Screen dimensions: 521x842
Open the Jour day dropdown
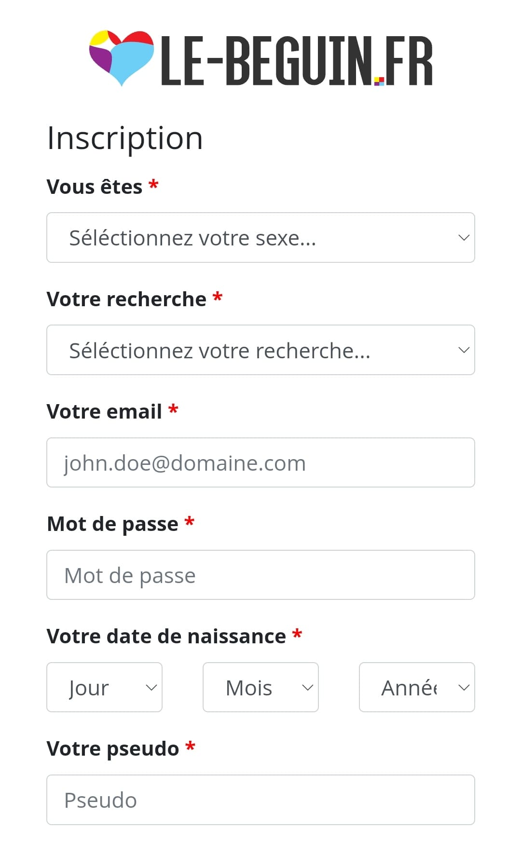tap(104, 688)
